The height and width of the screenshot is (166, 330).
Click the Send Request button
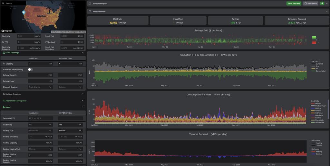(x=294, y=3)
